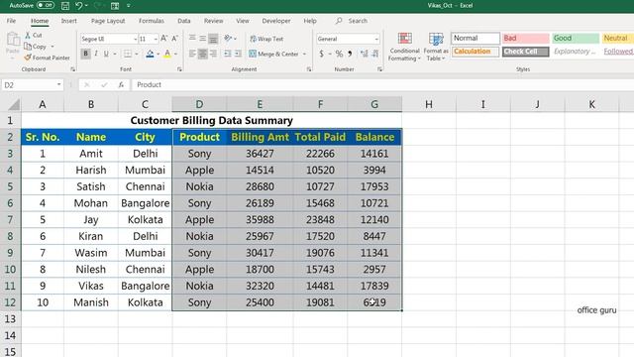This screenshot has width=634, height=357.
Task: Open the font size dropdown
Action: (x=156, y=39)
